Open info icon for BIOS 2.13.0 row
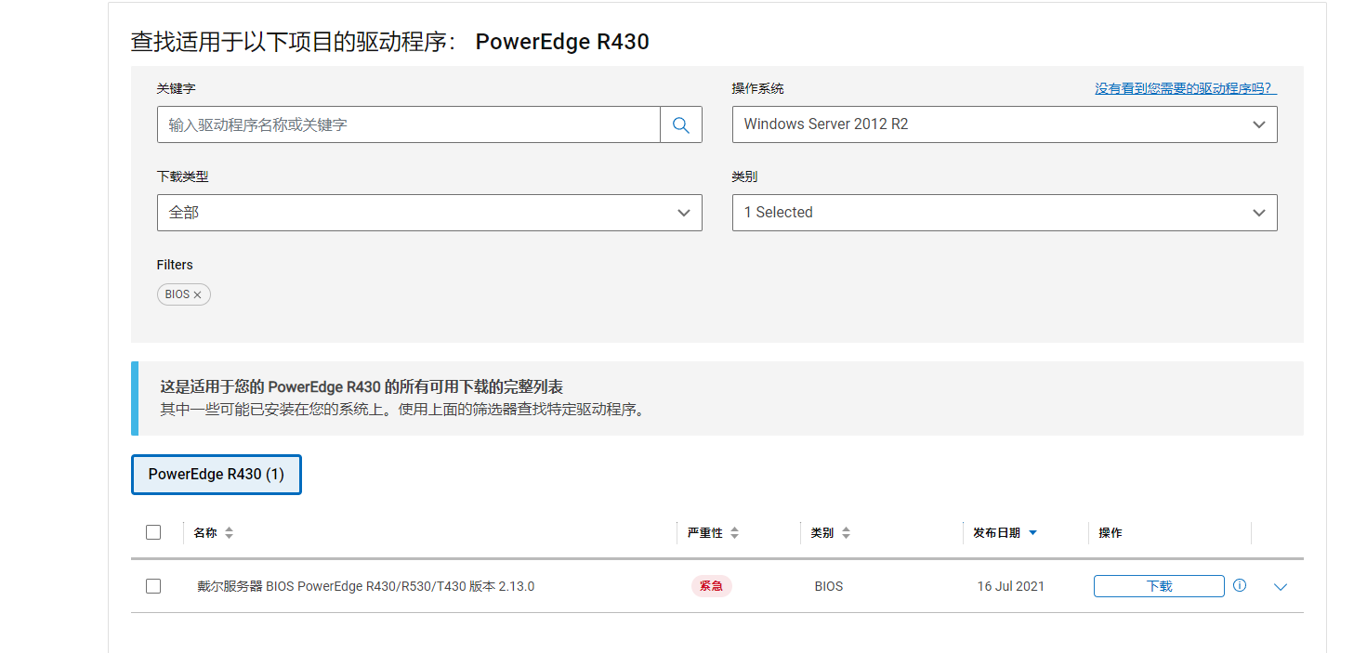The height and width of the screenshot is (653, 1367). coord(1240,586)
